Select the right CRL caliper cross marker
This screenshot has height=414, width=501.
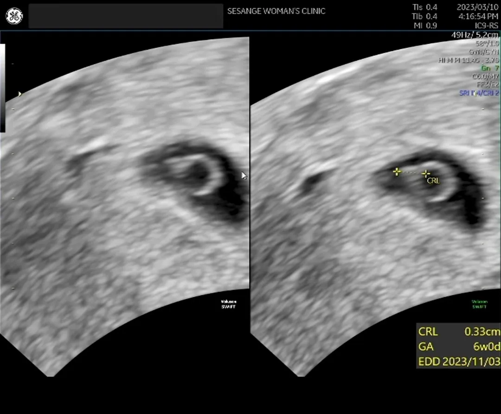[425, 174]
